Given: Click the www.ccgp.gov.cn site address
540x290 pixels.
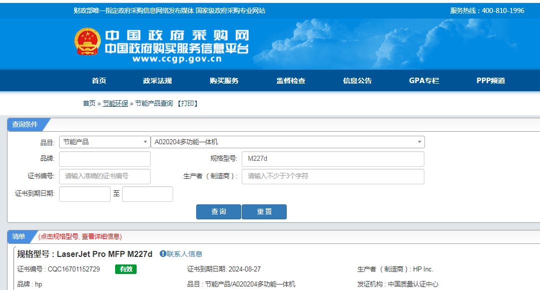Looking at the screenshot, I should point(177,59).
